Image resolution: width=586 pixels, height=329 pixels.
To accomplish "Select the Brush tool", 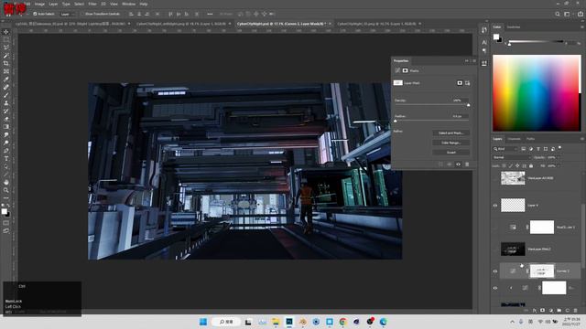I will (6, 95).
